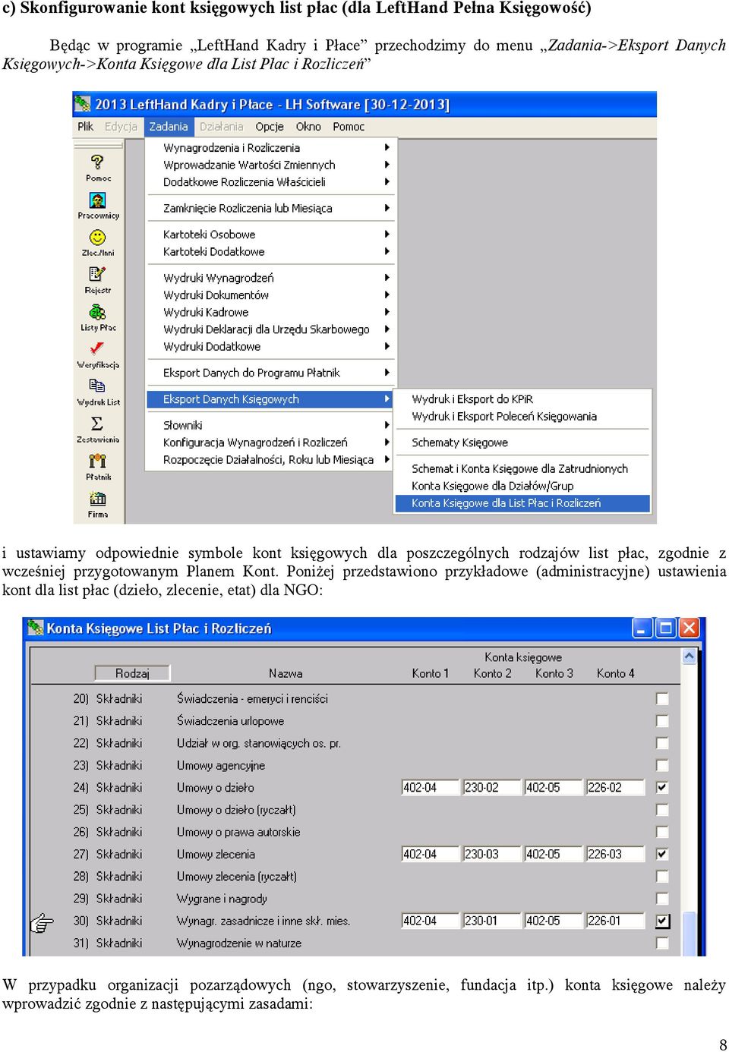Select Konta Księgowe dla List Płac i Rozliczeń
729x1052 pixels.
(522, 503)
